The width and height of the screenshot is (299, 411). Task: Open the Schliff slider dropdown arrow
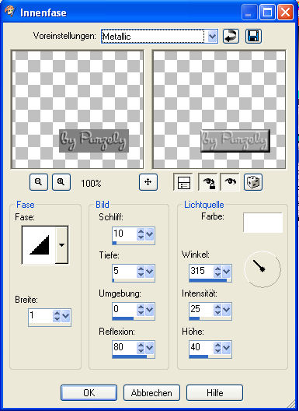click(149, 234)
